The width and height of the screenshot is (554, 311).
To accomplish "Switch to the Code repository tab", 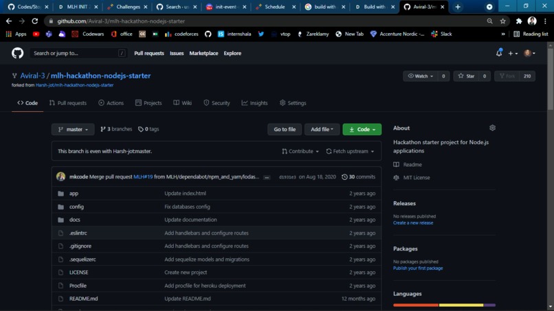I will pos(27,103).
